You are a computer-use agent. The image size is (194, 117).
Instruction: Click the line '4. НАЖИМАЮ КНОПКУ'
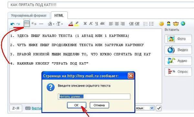49,64
